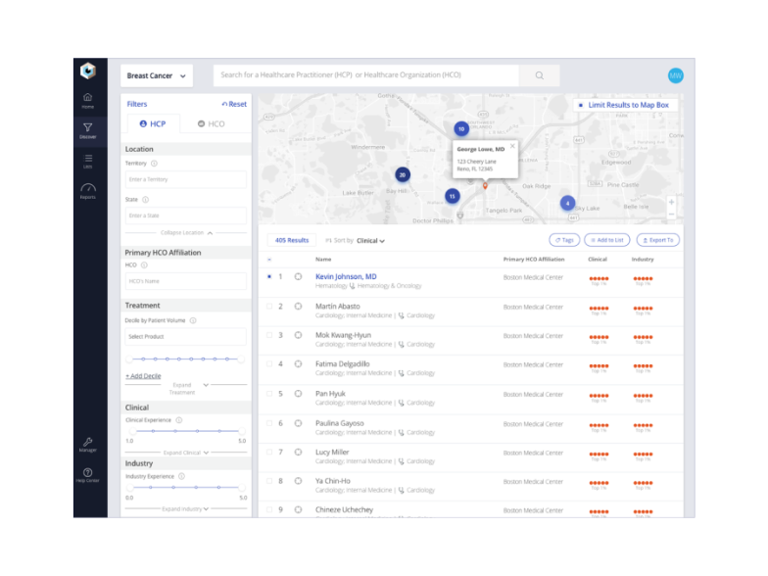Sort by the Clinical column header
Viewport: 768px width, 576px height.
pyautogui.click(x=598, y=259)
